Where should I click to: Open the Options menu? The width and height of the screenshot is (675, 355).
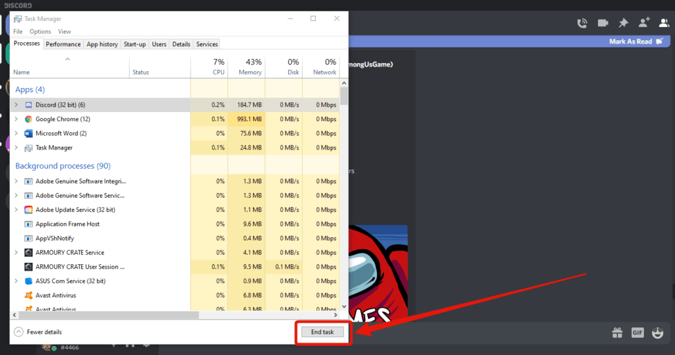[40, 32]
